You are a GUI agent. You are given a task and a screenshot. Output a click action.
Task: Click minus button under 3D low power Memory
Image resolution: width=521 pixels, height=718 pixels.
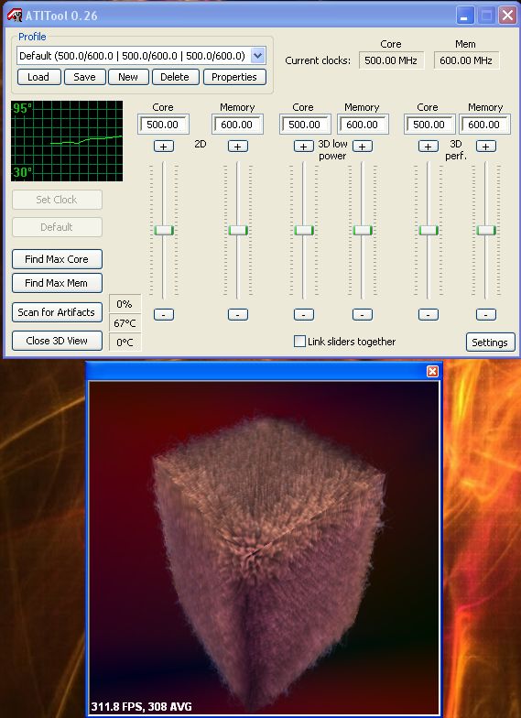pos(363,315)
